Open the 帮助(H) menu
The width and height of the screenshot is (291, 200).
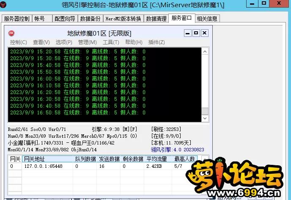[x=134, y=42]
